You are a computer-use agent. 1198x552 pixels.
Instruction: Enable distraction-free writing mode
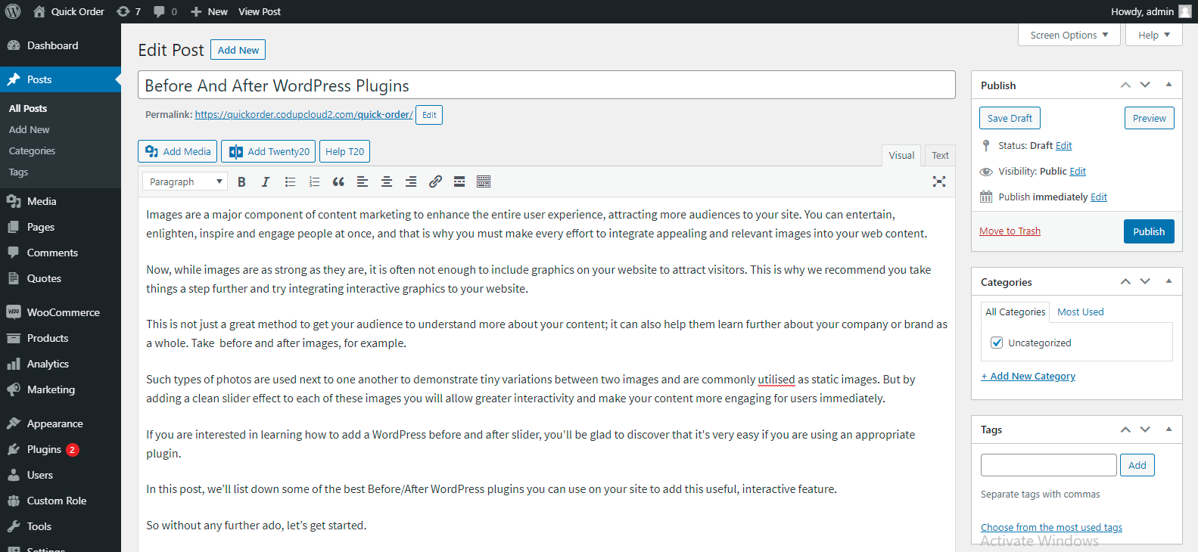[x=939, y=181]
